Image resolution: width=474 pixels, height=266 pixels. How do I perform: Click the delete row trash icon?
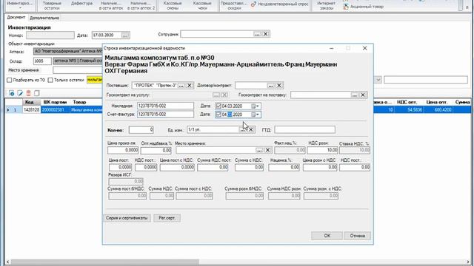[x=28, y=93]
